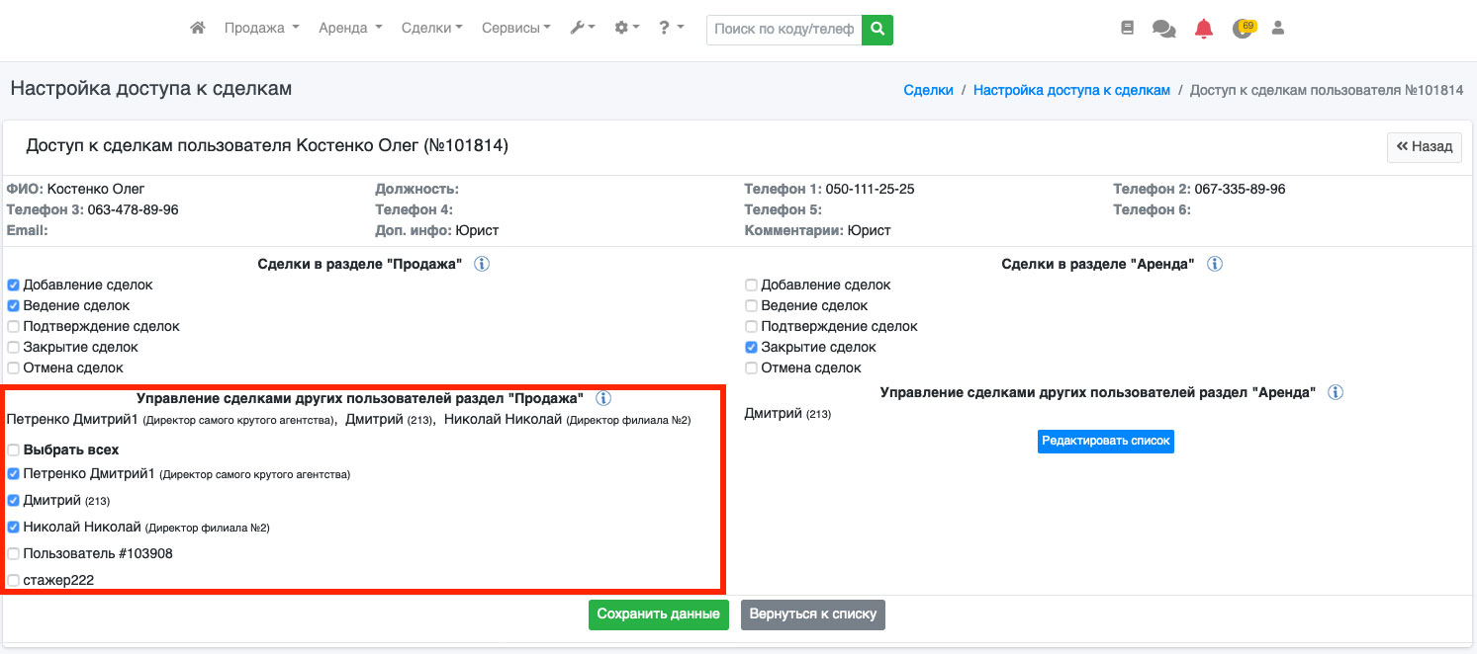Open the gear settings dropdown
Viewport: 1477px width, 654px height.
[627, 29]
